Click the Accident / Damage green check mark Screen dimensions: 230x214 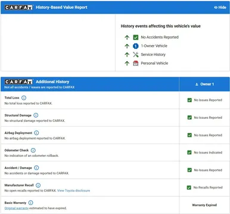[x=189, y=170]
